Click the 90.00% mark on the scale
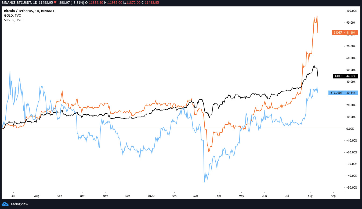Viewport: 362px width, 209px height. pyautogui.click(x=352, y=23)
